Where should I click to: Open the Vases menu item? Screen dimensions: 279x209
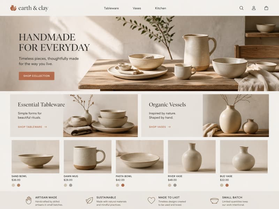(137, 8)
